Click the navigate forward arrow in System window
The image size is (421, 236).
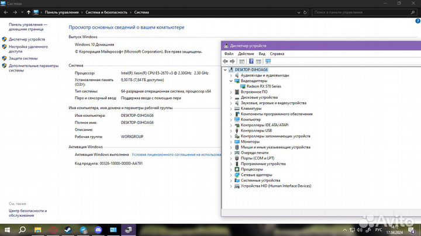(x=15, y=12)
